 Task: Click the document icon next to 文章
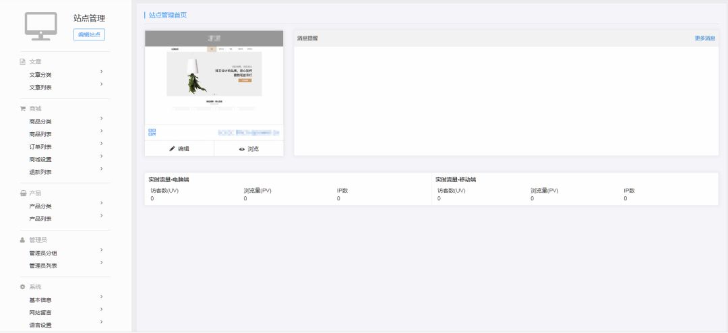click(22, 62)
